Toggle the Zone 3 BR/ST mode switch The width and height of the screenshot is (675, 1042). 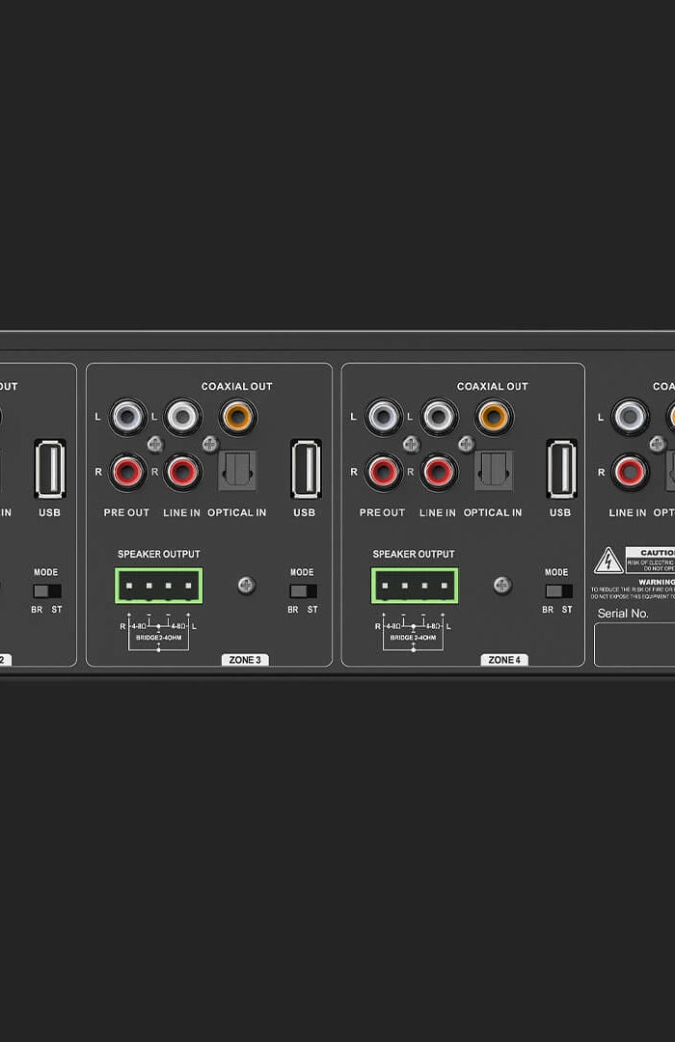303,590
